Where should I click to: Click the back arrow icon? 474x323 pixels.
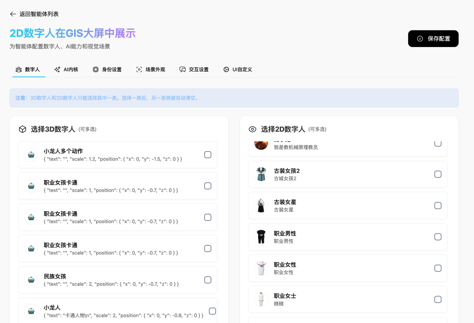click(13, 14)
